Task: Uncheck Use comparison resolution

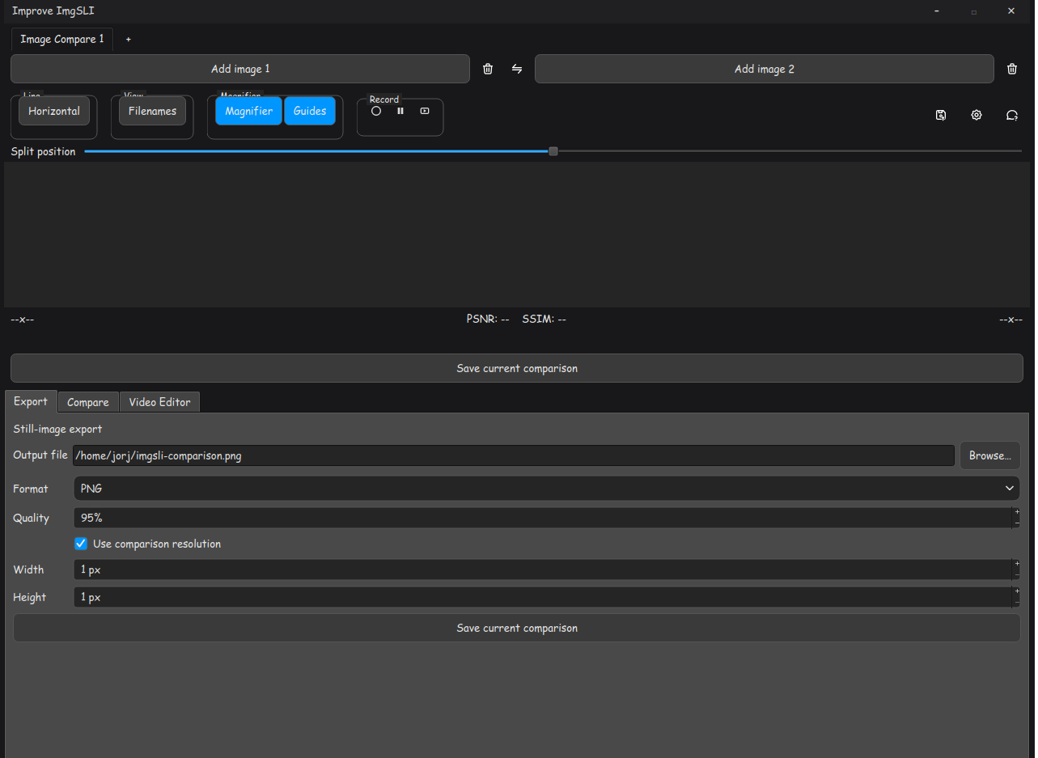Action: click(x=81, y=544)
